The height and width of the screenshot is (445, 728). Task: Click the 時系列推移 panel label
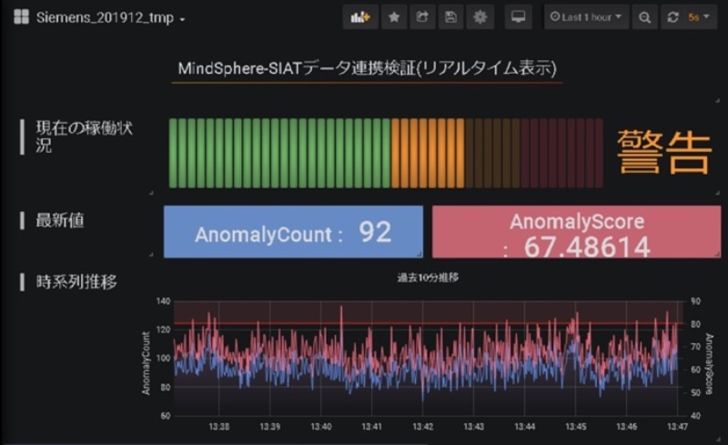click(x=76, y=282)
